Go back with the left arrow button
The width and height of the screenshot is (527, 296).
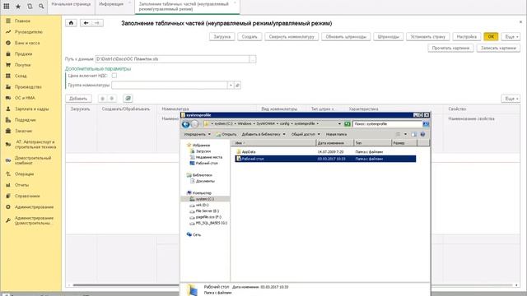tap(86, 23)
